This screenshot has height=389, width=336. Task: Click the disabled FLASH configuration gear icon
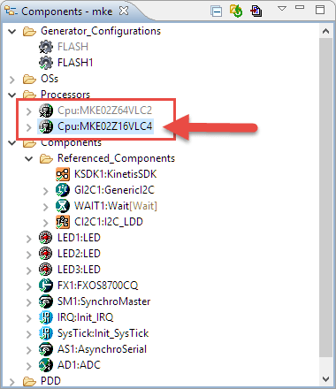point(46,47)
